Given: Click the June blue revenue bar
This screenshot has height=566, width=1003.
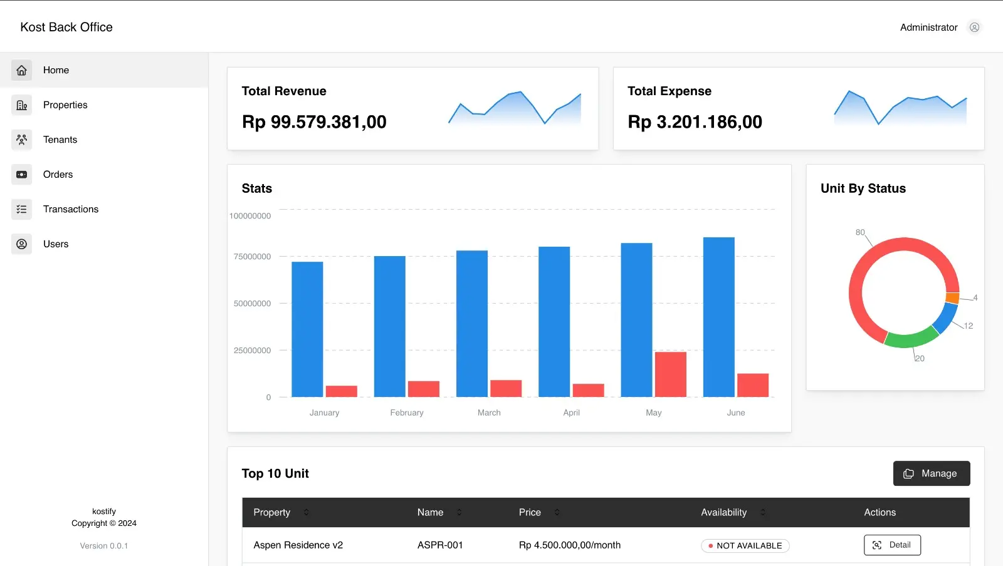Looking at the screenshot, I should click(x=718, y=317).
